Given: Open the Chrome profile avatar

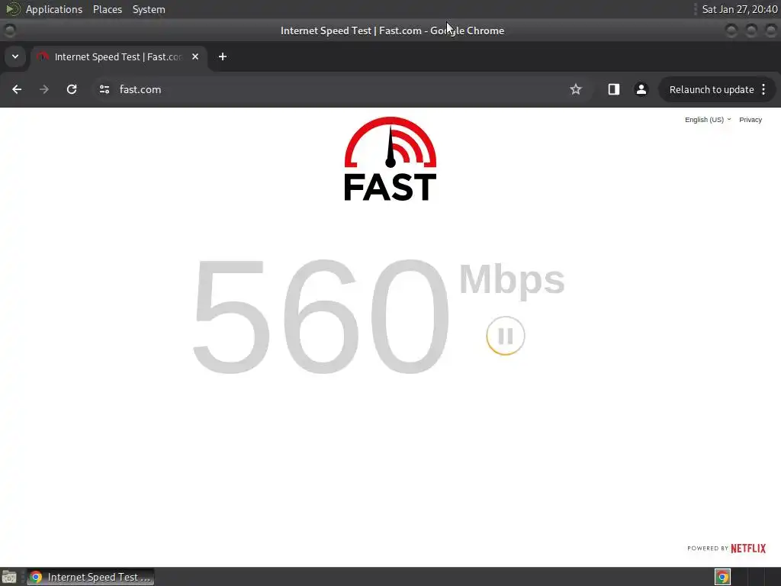Looking at the screenshot, I should [641, 89].
